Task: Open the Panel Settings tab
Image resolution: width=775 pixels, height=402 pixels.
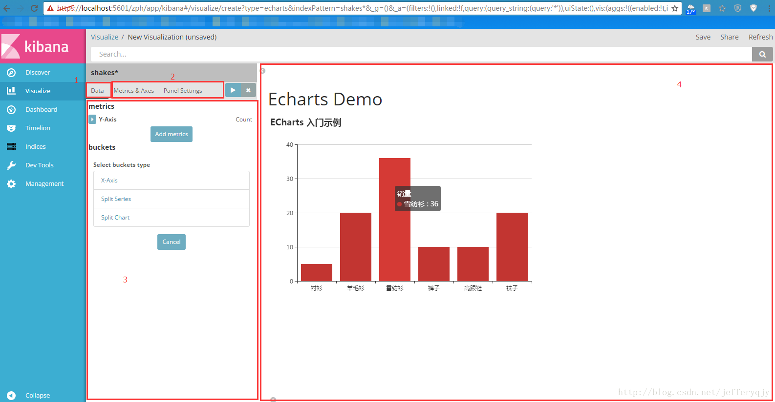Action: [x=183, y=91]
